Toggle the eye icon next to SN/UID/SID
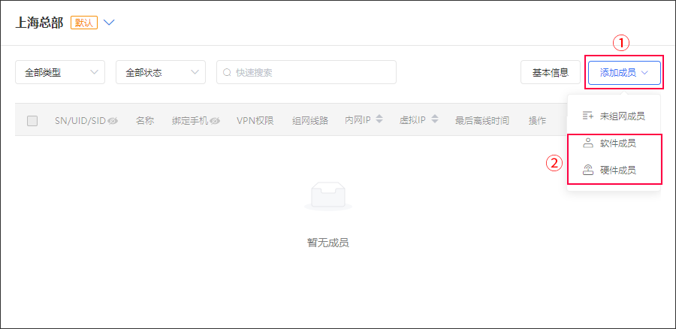 pyautogui.click(x=113, y=120)
